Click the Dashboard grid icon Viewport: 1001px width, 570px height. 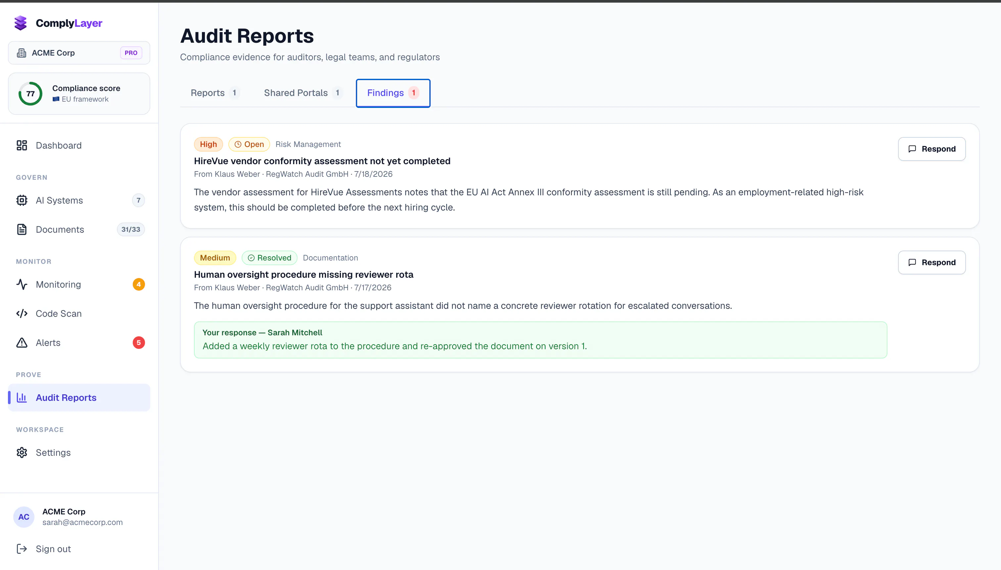coord(22,145)
